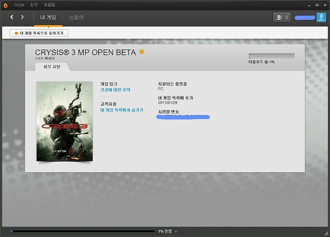Close the Origin window
Screen dimensions: 330x237
coord(325,5)
